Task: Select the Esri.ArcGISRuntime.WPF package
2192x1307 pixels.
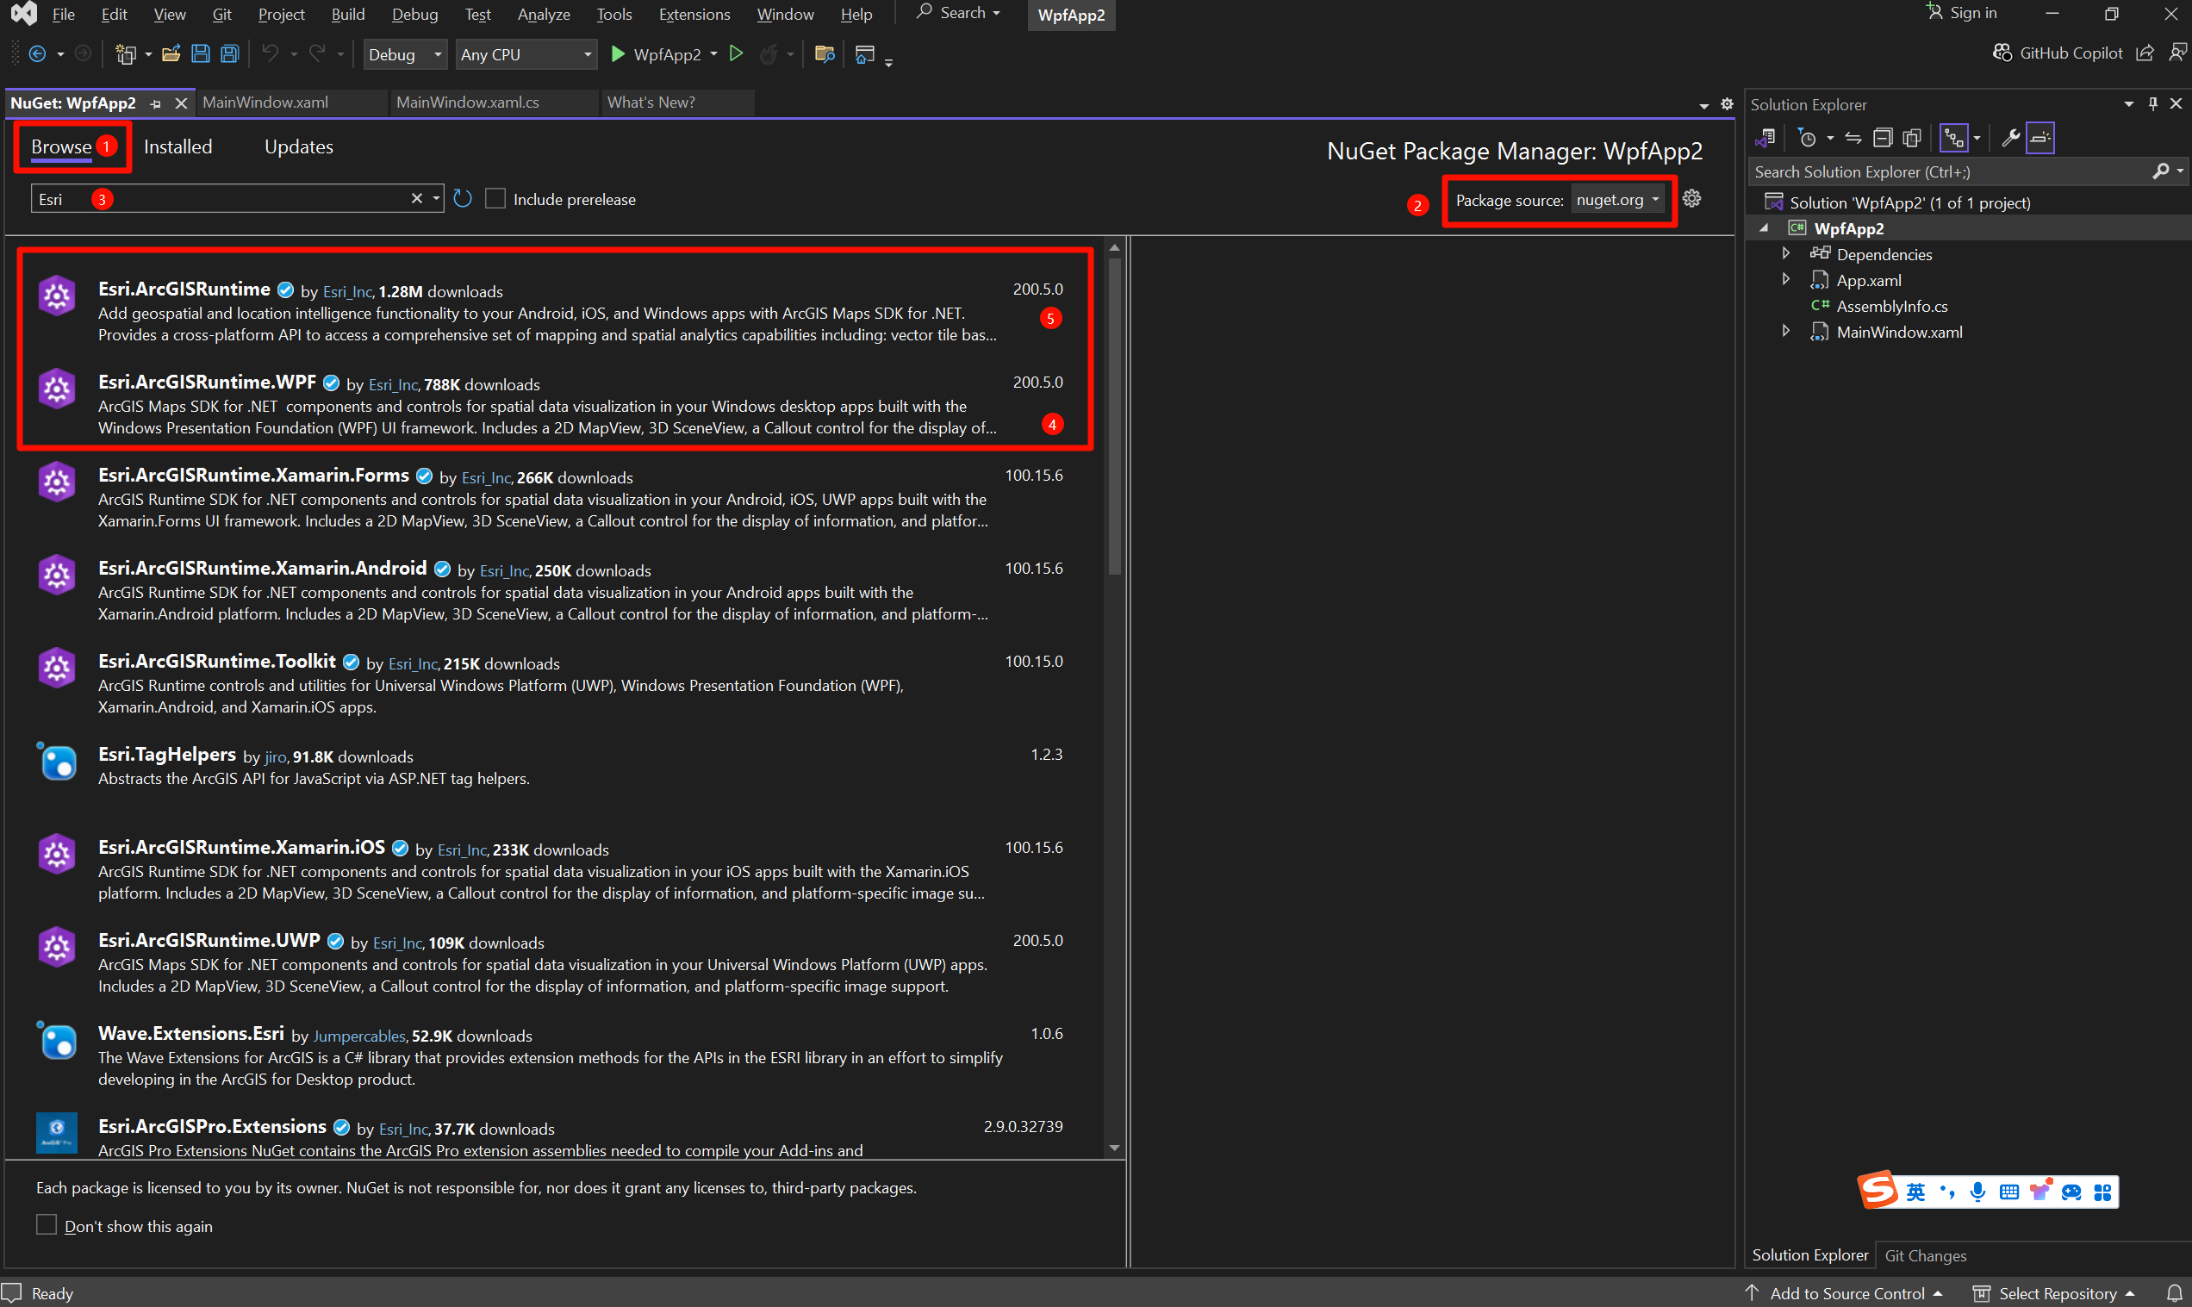Action: 554,404
